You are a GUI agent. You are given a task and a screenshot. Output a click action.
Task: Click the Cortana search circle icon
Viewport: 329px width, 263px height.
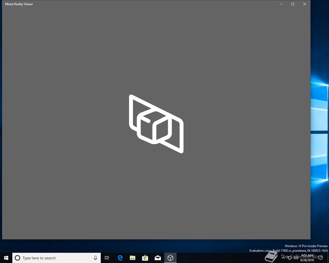tap(17, 258)
